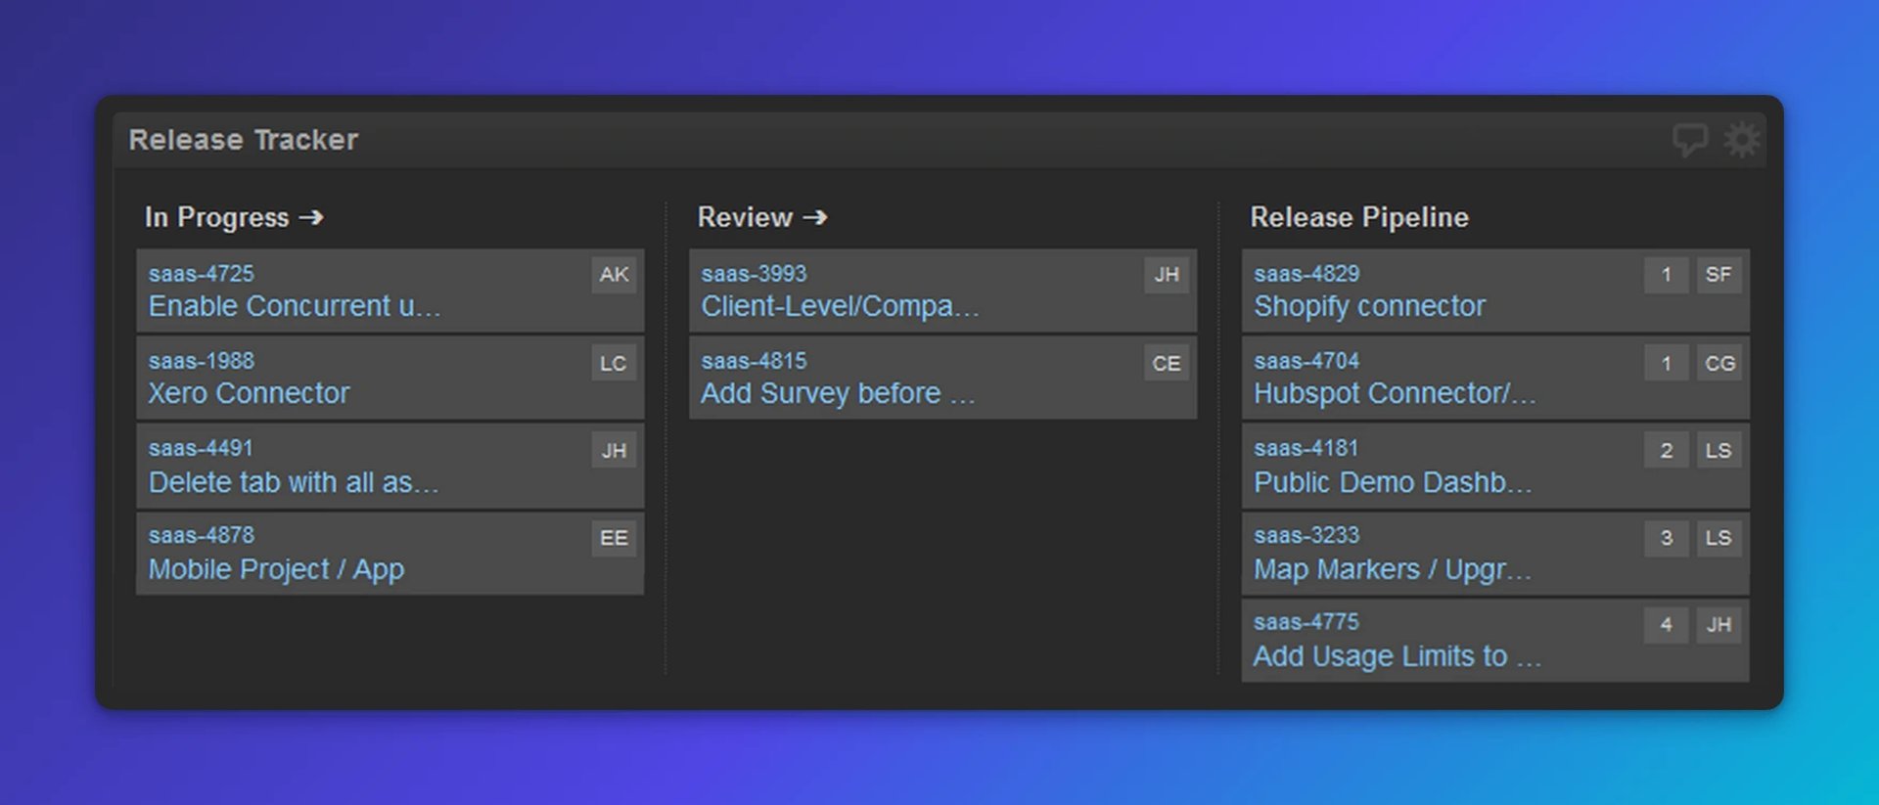Click the AK assignee badge on saas-4725
The image size is (1879, 805).
(x=614, y=275)
